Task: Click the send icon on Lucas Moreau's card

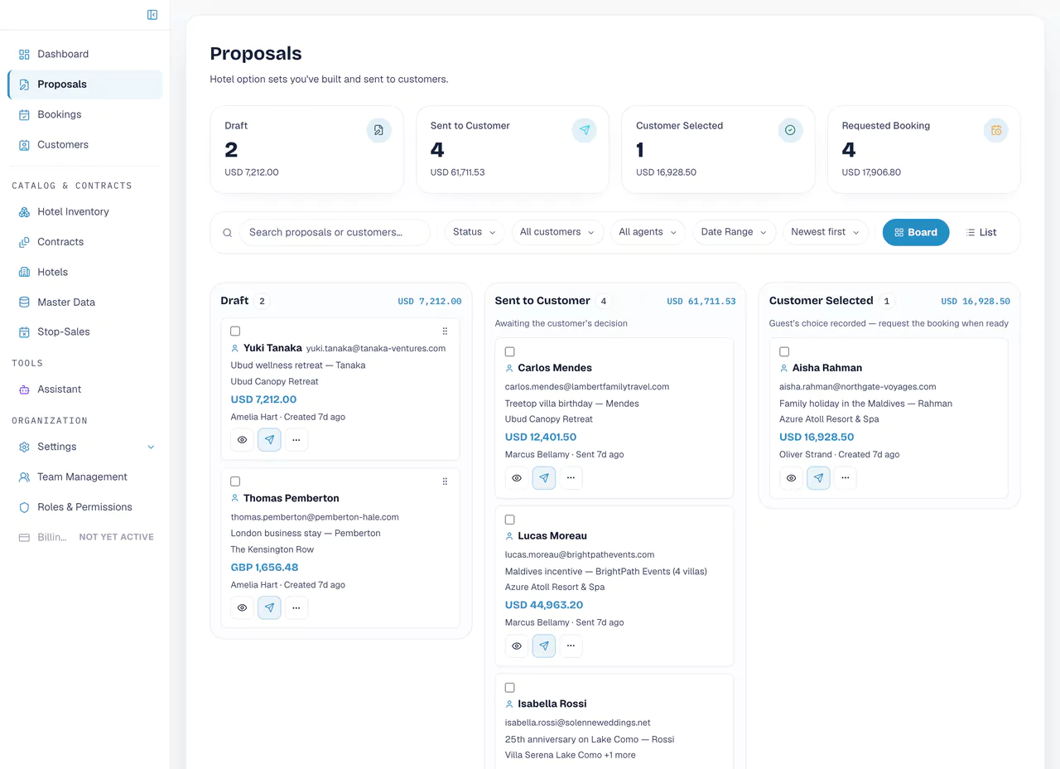Action: pyautogui.click(x=544, y=646)
